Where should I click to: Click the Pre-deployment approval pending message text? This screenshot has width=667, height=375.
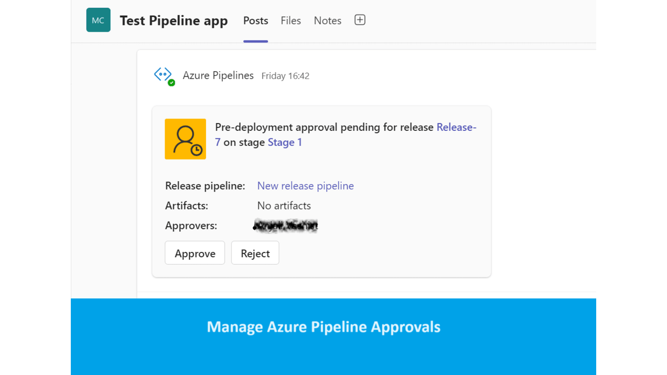[324, 127]
